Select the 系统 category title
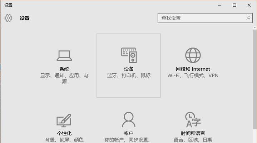Image resolution: width=257 pixels, height=143 pixels. tap(64, 69)
